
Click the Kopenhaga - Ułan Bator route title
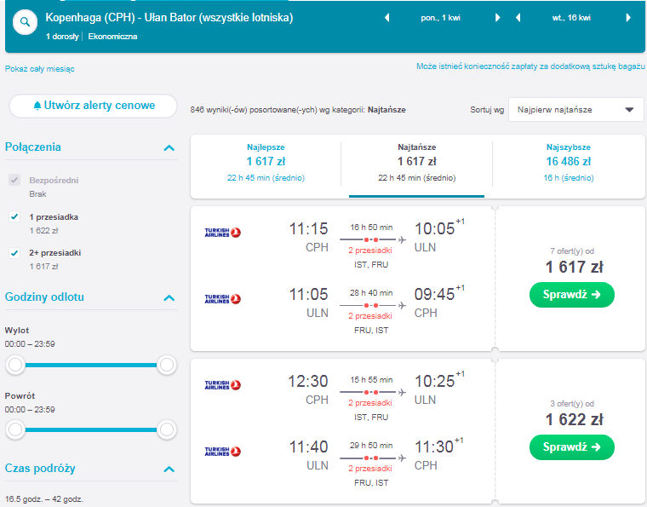pyautogui.click(x=169, y=18)
